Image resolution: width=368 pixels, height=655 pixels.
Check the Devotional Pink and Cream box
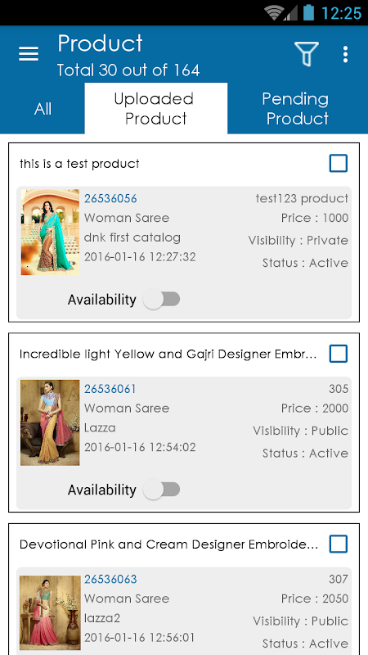339,544
